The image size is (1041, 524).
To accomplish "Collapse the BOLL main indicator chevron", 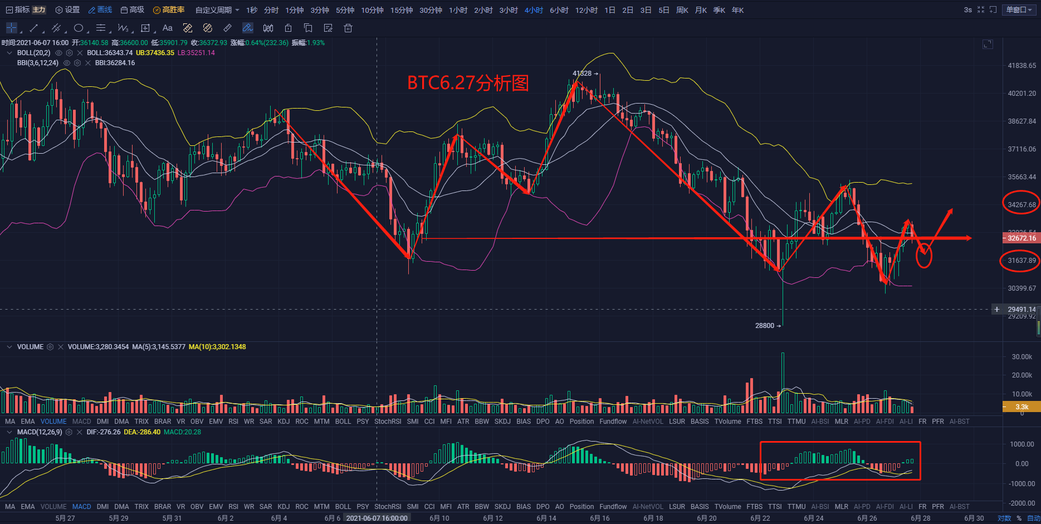I will 9,53.
